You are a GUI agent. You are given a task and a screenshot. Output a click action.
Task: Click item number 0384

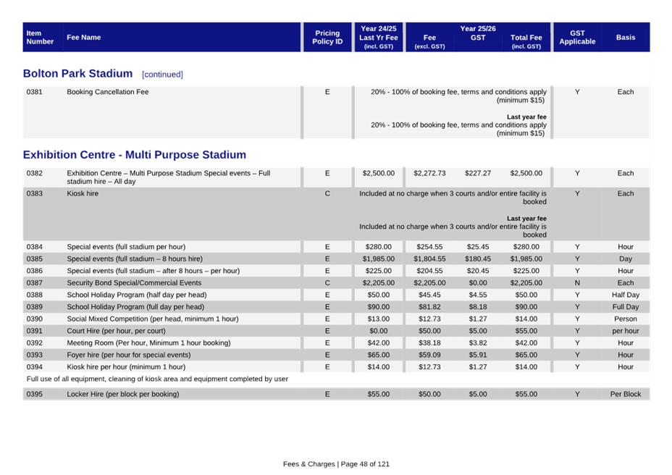pos(34,247)
